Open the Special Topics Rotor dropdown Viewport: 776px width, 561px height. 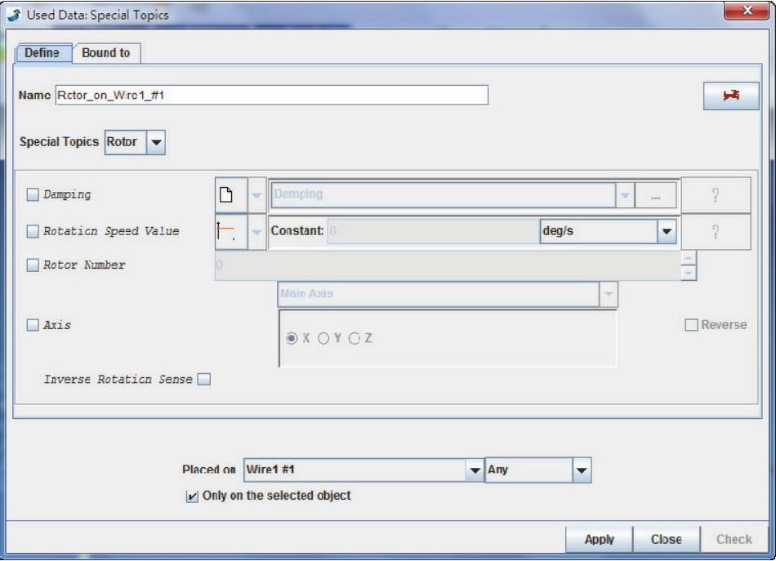click(156, 142)
